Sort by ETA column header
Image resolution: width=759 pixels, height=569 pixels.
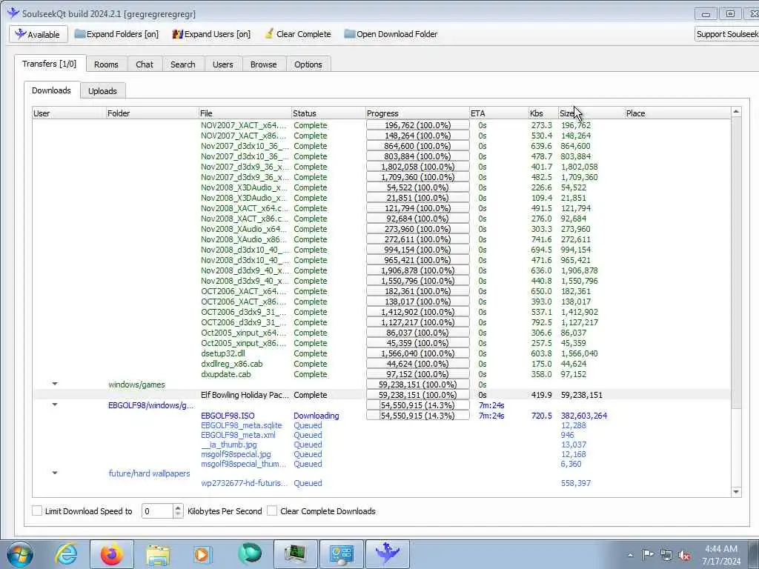coord(499,113)
